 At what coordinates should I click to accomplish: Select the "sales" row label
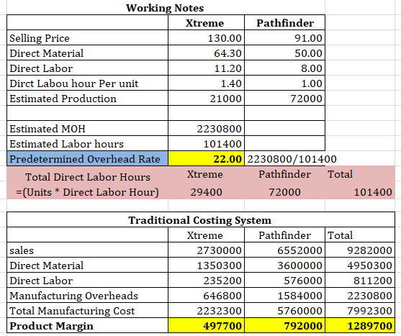87,250
